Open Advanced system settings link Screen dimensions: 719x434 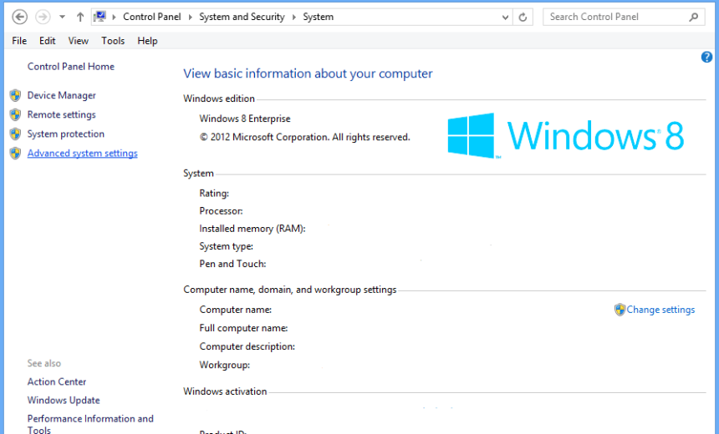82,154
